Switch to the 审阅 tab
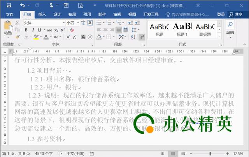The height and width of the screenshot is (157, 249). click(117, 15)
